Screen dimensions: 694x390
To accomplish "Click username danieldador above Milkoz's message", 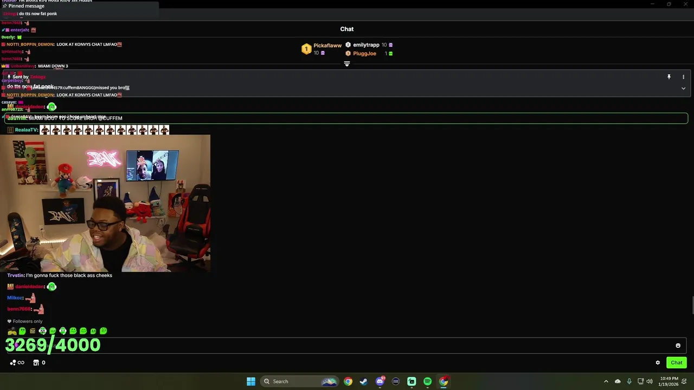I will coord(29,287).
